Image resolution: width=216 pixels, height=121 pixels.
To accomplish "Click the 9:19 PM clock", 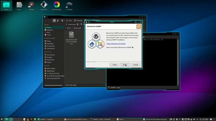I will point(204,120).
